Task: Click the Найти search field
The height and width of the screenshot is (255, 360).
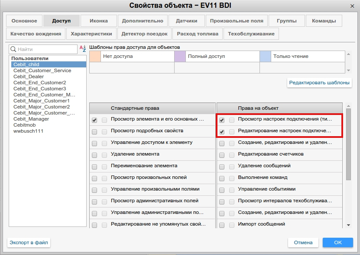Action: pos(45,50)
